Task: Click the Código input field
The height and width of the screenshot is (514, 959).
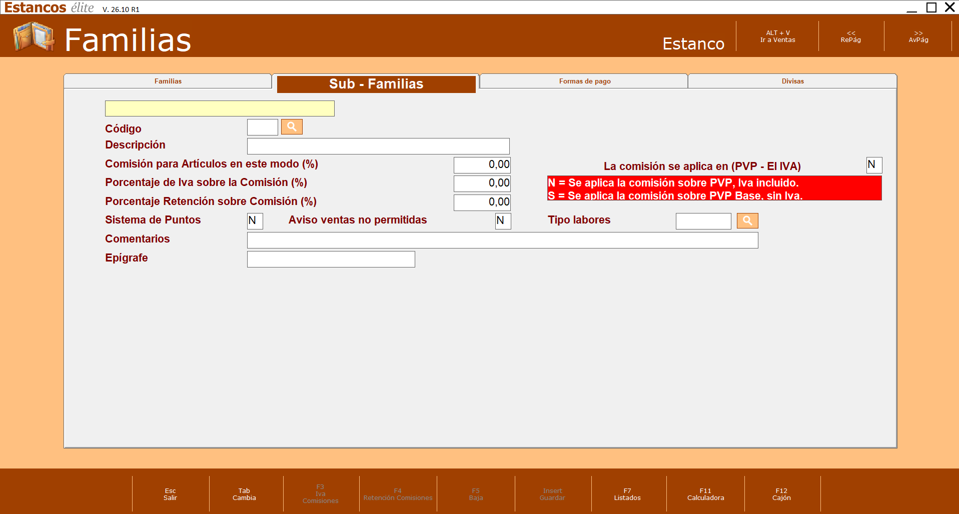Action: pyautogui.click(x=263, y=127)
